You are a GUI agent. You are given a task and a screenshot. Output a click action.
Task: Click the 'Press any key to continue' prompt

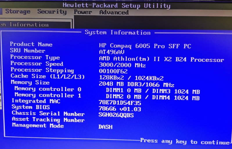pyautogui.click(x=185, y=141)
